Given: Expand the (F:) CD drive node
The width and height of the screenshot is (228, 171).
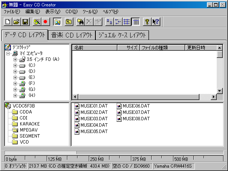Looking at the screenshot, I should [15, 83].
